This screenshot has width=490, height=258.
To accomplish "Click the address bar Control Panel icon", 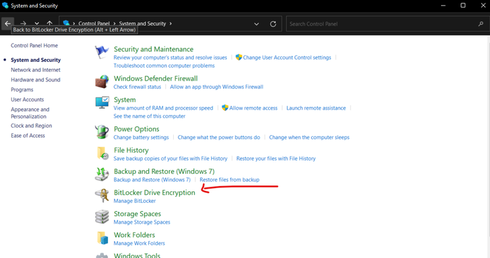I will pyautogui.click(x=66, y=23).
